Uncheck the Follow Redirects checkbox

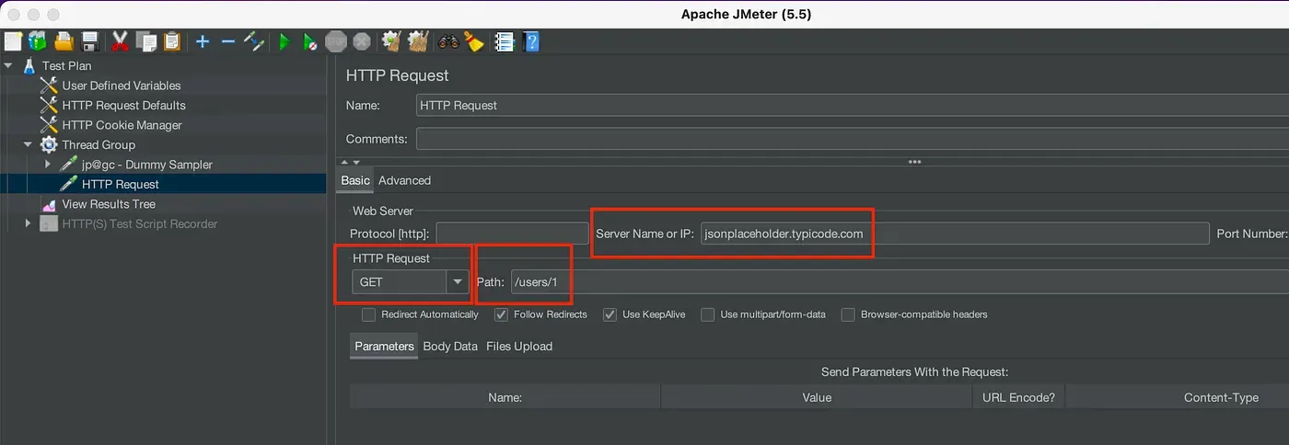[502, 314]
